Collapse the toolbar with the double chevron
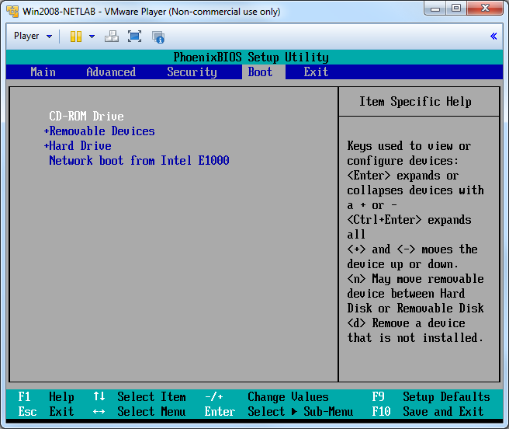Screen dimensions: 509x429 coord(493,36)
